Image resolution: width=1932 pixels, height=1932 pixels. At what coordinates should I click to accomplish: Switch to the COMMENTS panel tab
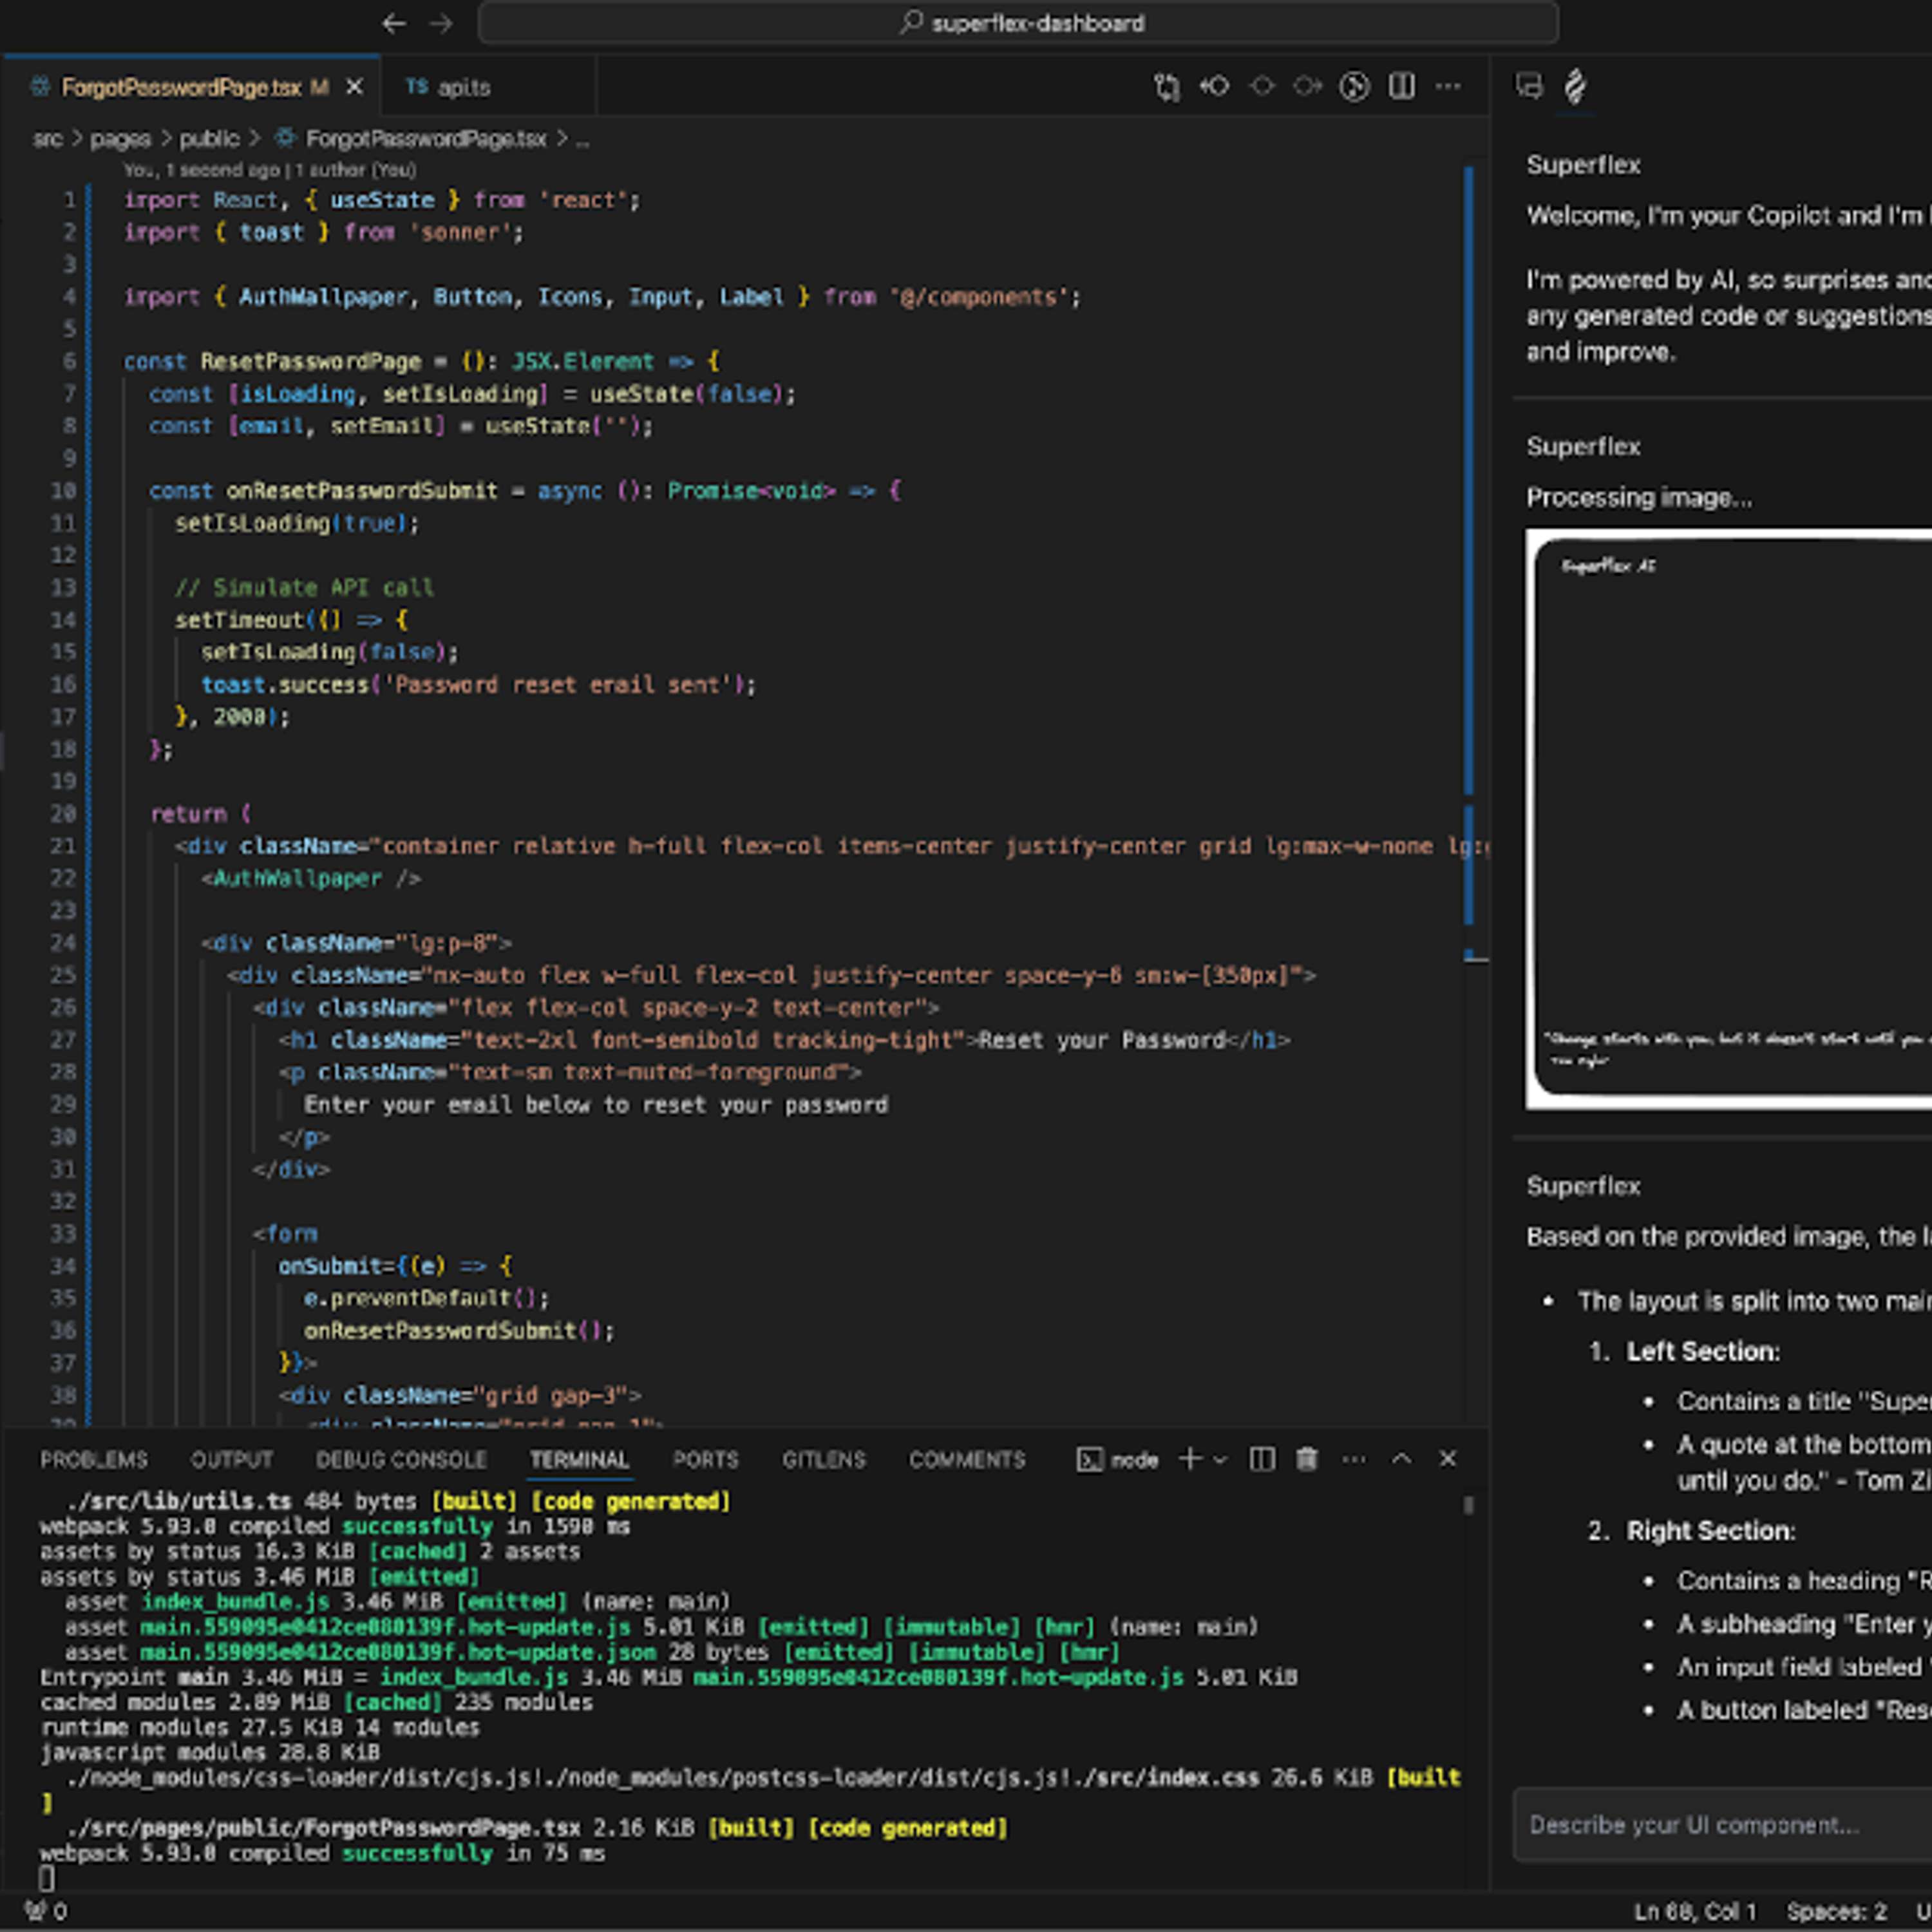[x=967, y=1460]
